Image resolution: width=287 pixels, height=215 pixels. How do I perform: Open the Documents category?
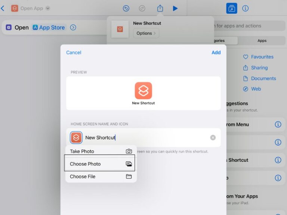263,78
